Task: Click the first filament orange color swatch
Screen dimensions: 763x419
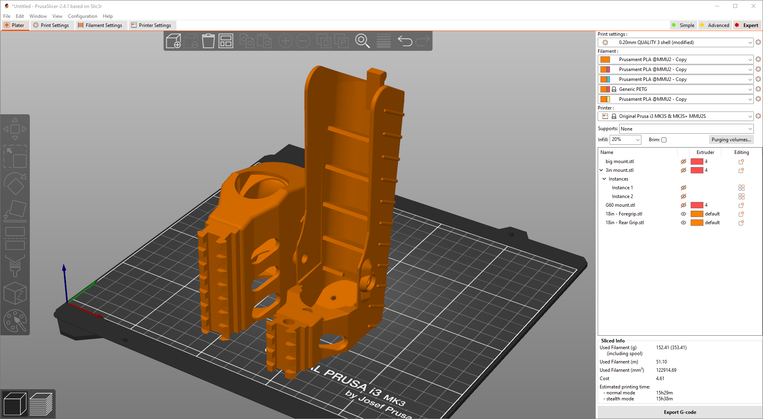Action: (x=605, y=60)
